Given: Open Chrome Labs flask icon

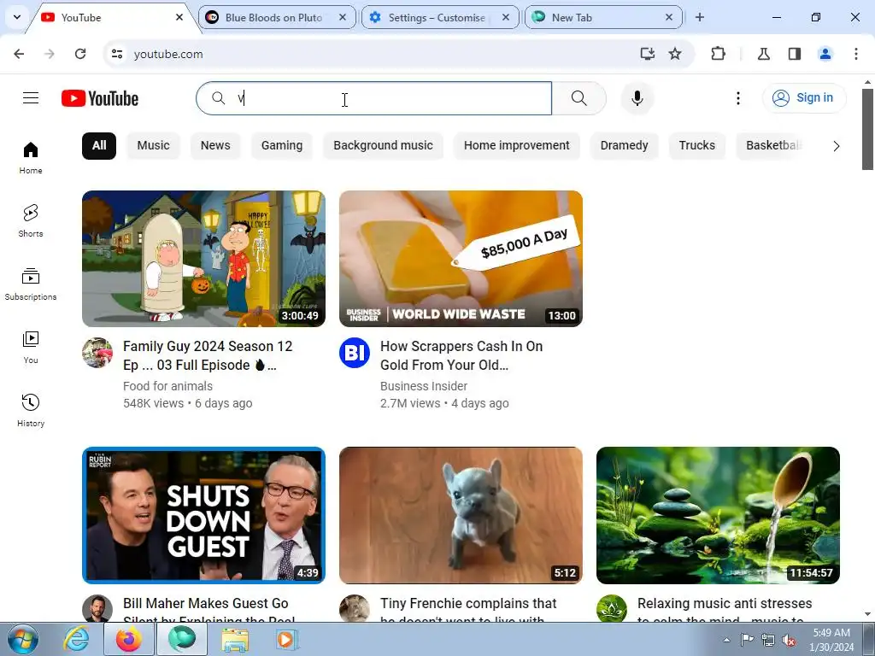Looking at the screenshot, I should [763, 54].
